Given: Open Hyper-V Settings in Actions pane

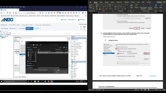Looking at the screenshot, I should point(77,45).
